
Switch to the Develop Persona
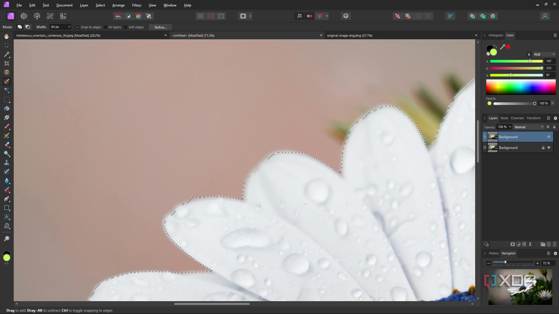[x=37, y=16]
